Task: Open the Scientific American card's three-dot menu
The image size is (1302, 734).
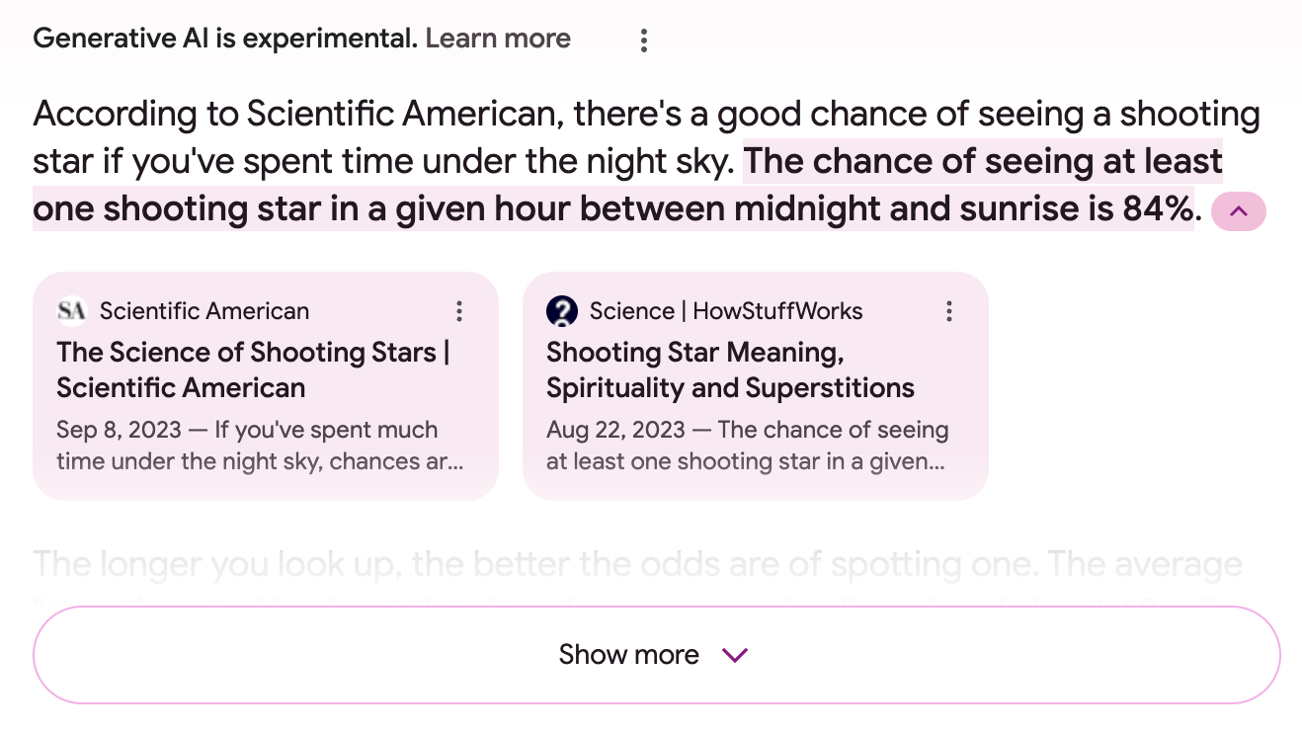Action: coord(459,312)
